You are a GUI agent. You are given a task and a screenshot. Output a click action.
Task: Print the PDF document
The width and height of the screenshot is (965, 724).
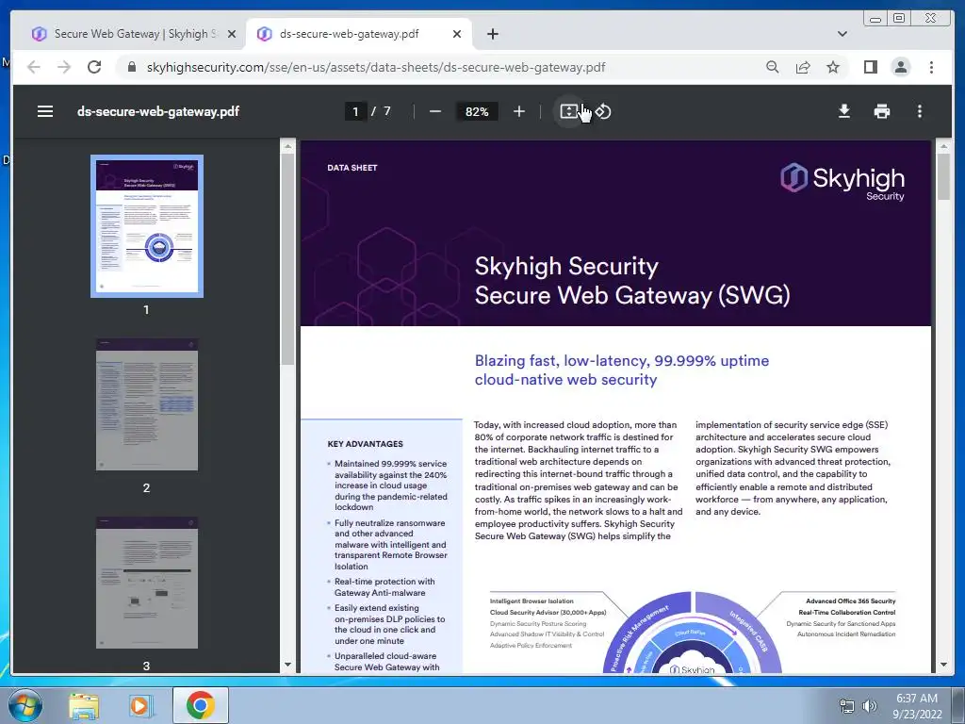(882, 111)
